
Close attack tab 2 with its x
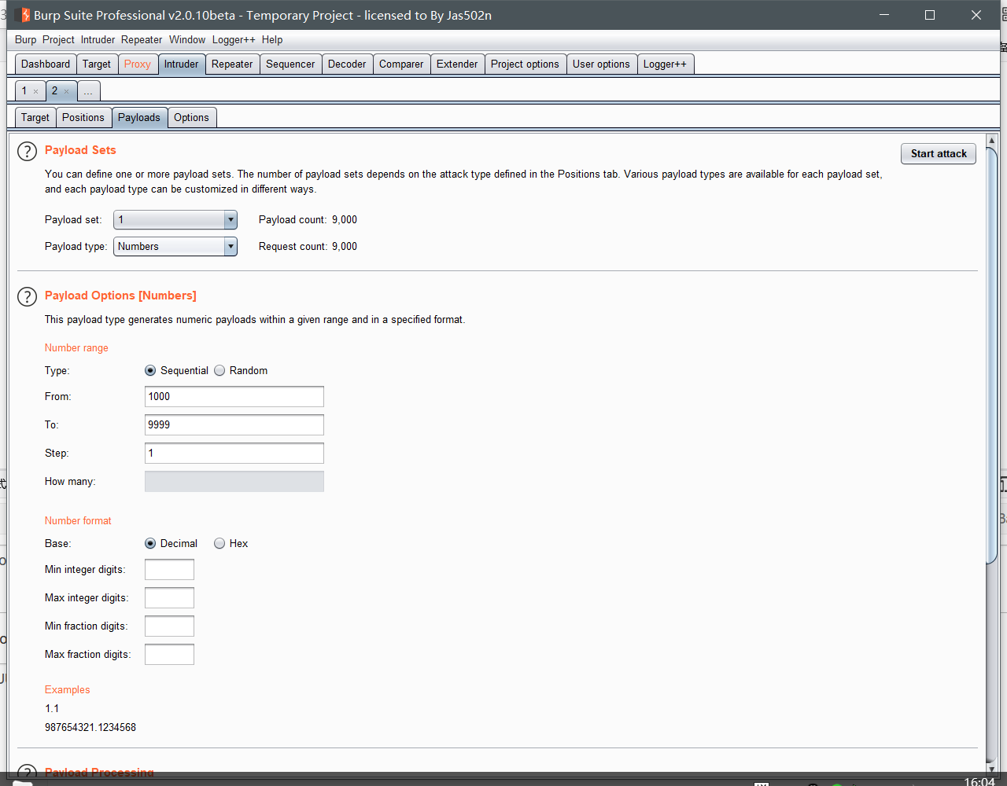(66, 91)
